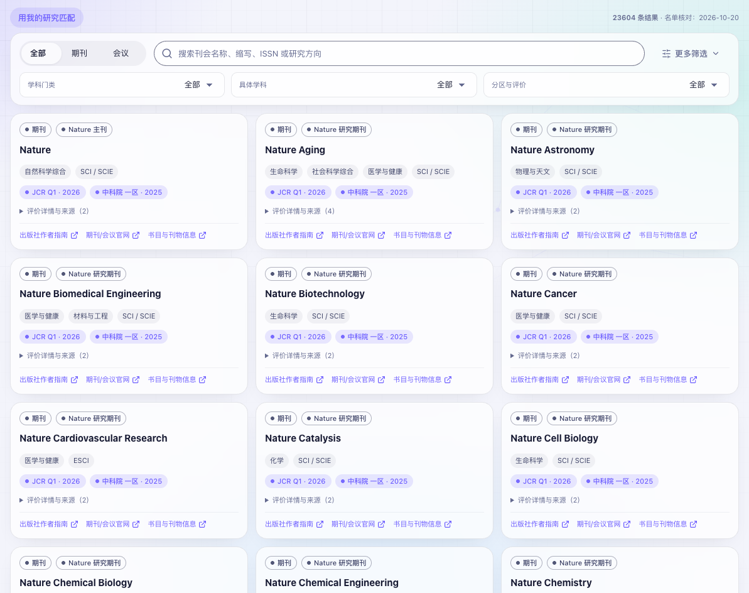Open Nature Cancer 期刊/会议官网 link
749x593 pixels.
604,379
